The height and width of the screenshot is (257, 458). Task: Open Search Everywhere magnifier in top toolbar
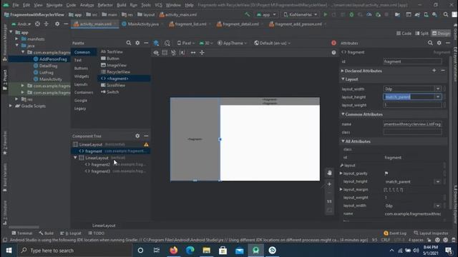[445, 14]
